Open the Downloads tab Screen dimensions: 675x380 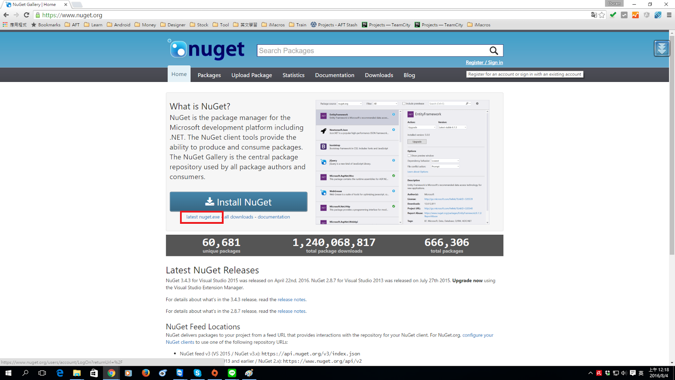[379, 75]
